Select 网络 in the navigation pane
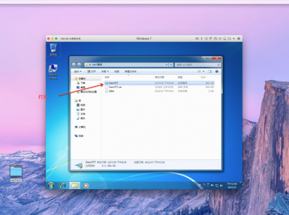 pyautogui.click(x=79, y=136)
